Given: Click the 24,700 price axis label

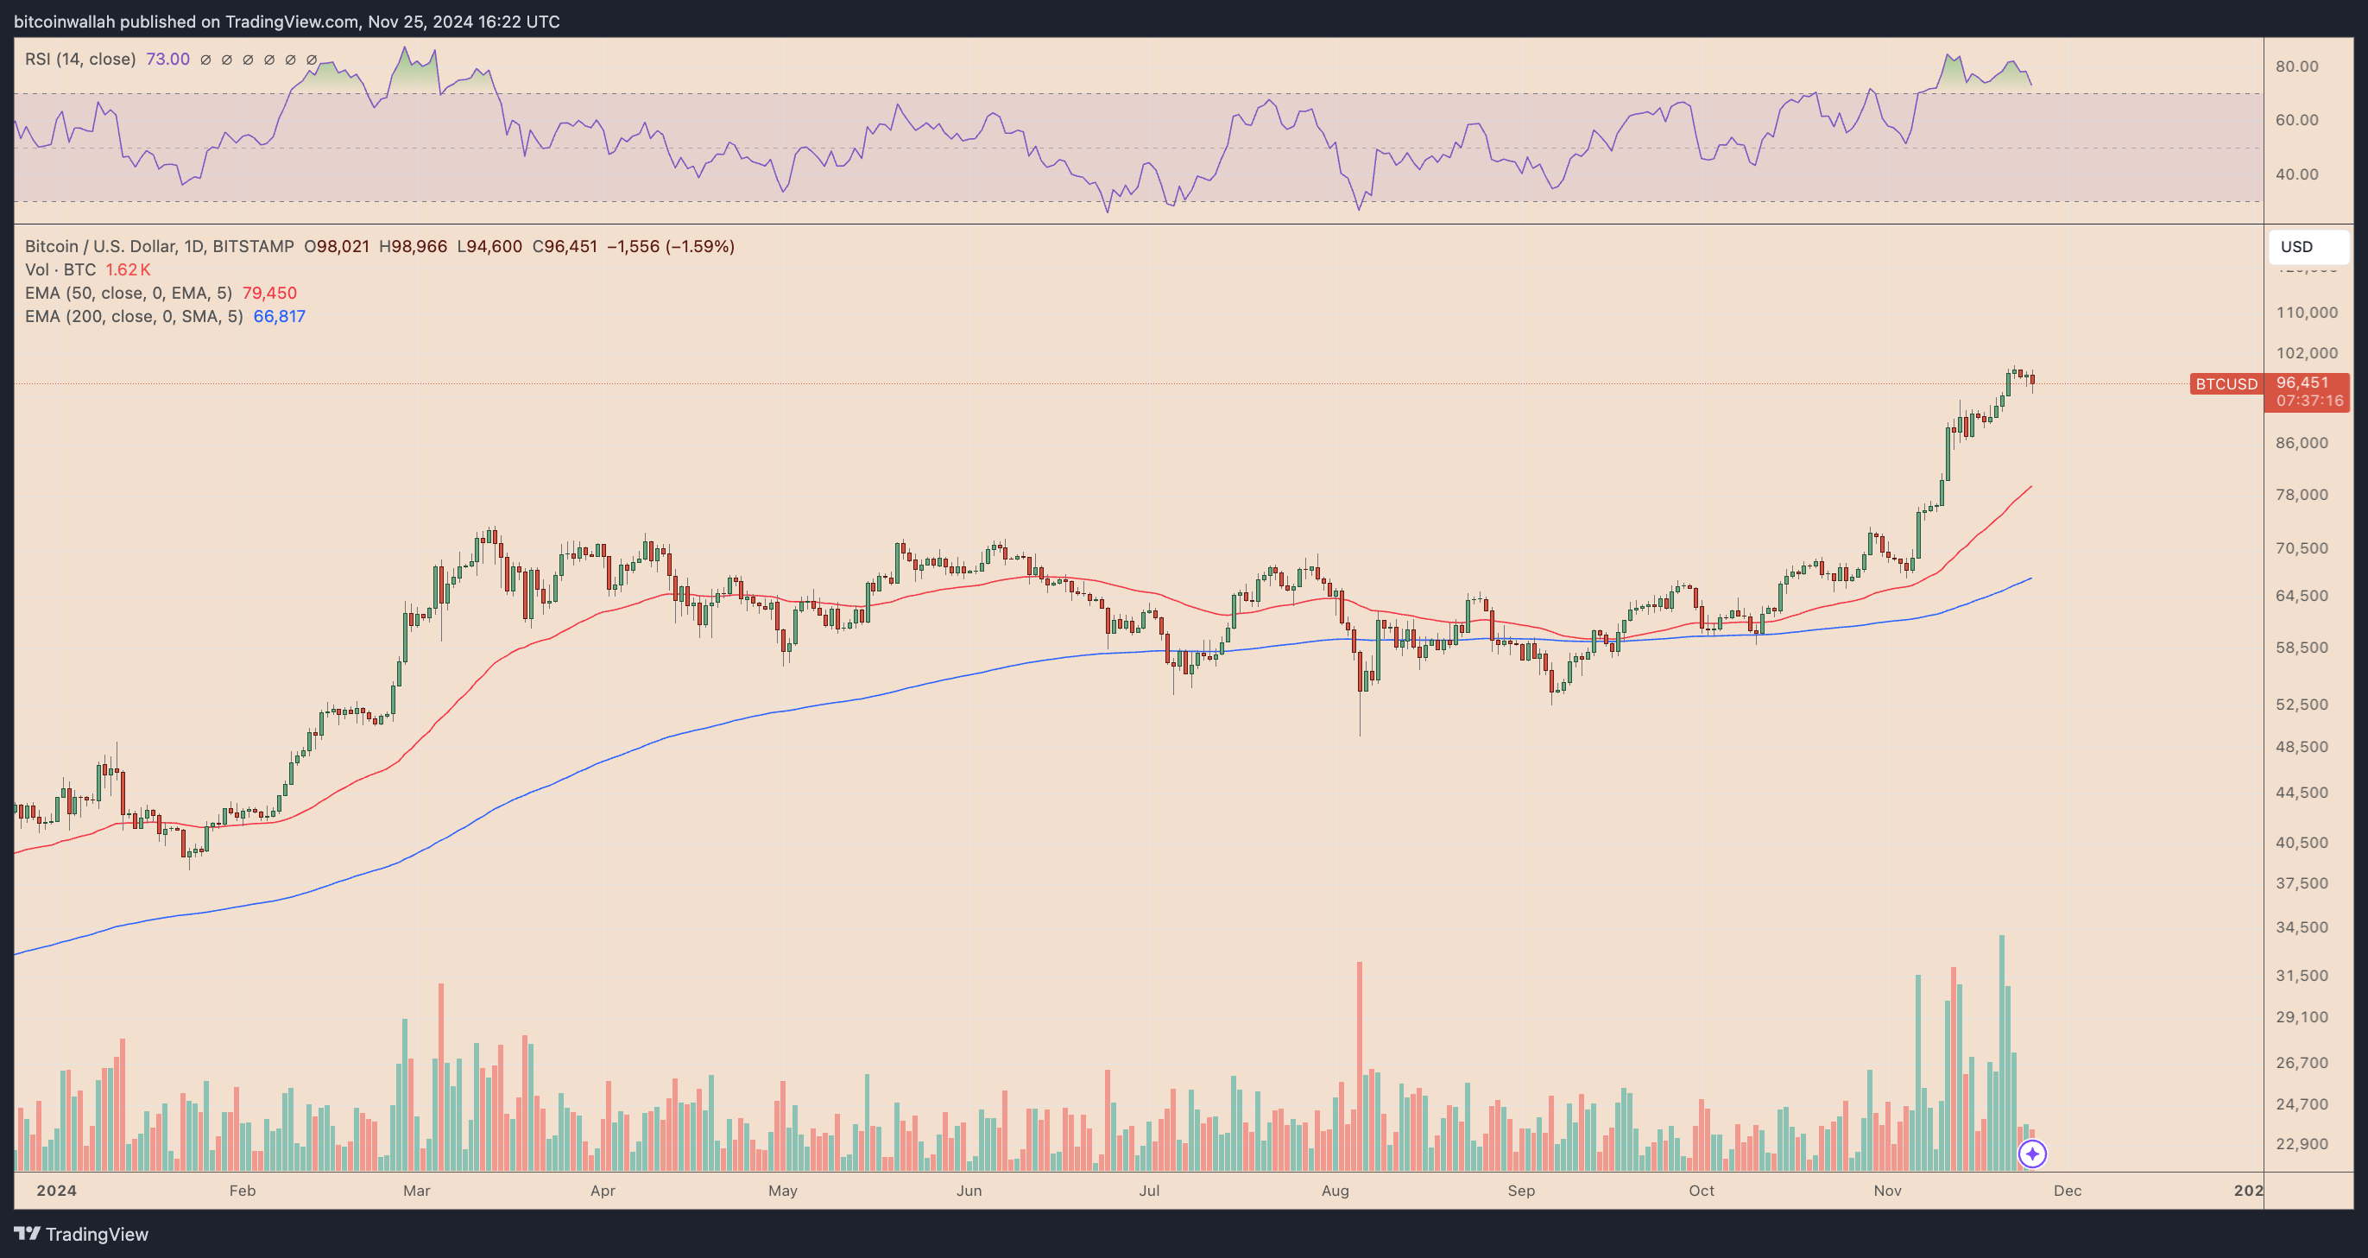Looking at the screenshot, I should pyautogui.click(x=2302, y=1104).
